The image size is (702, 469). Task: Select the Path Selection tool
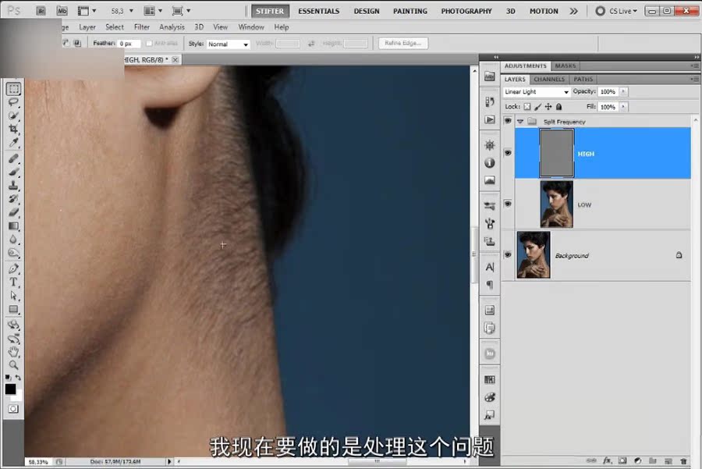[13, 296]
